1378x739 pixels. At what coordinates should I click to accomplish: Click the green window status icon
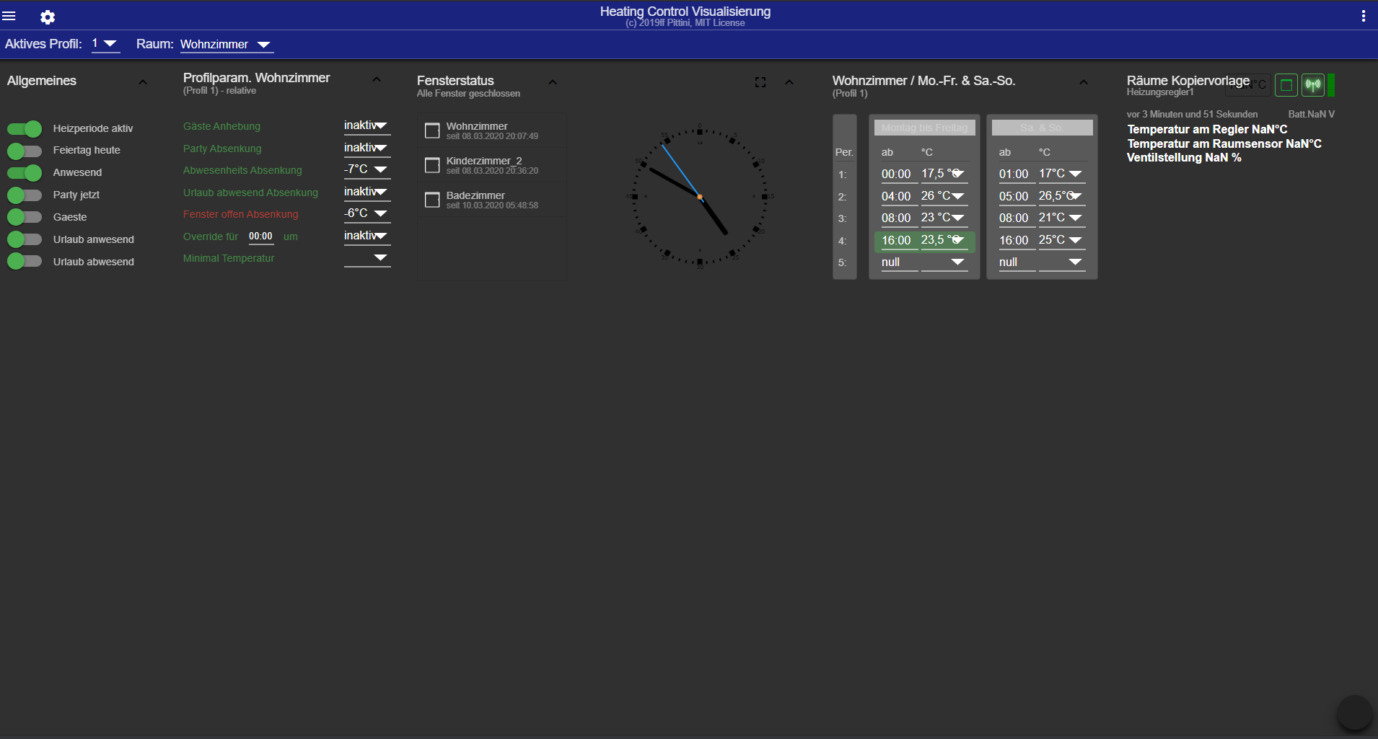coord(1286,85)
